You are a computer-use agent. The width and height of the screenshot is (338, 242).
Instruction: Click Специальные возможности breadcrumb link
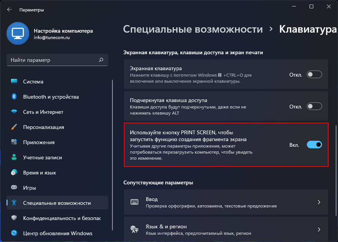point(193,29)
